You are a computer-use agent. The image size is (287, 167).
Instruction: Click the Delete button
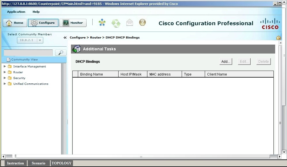coord(263,62)
